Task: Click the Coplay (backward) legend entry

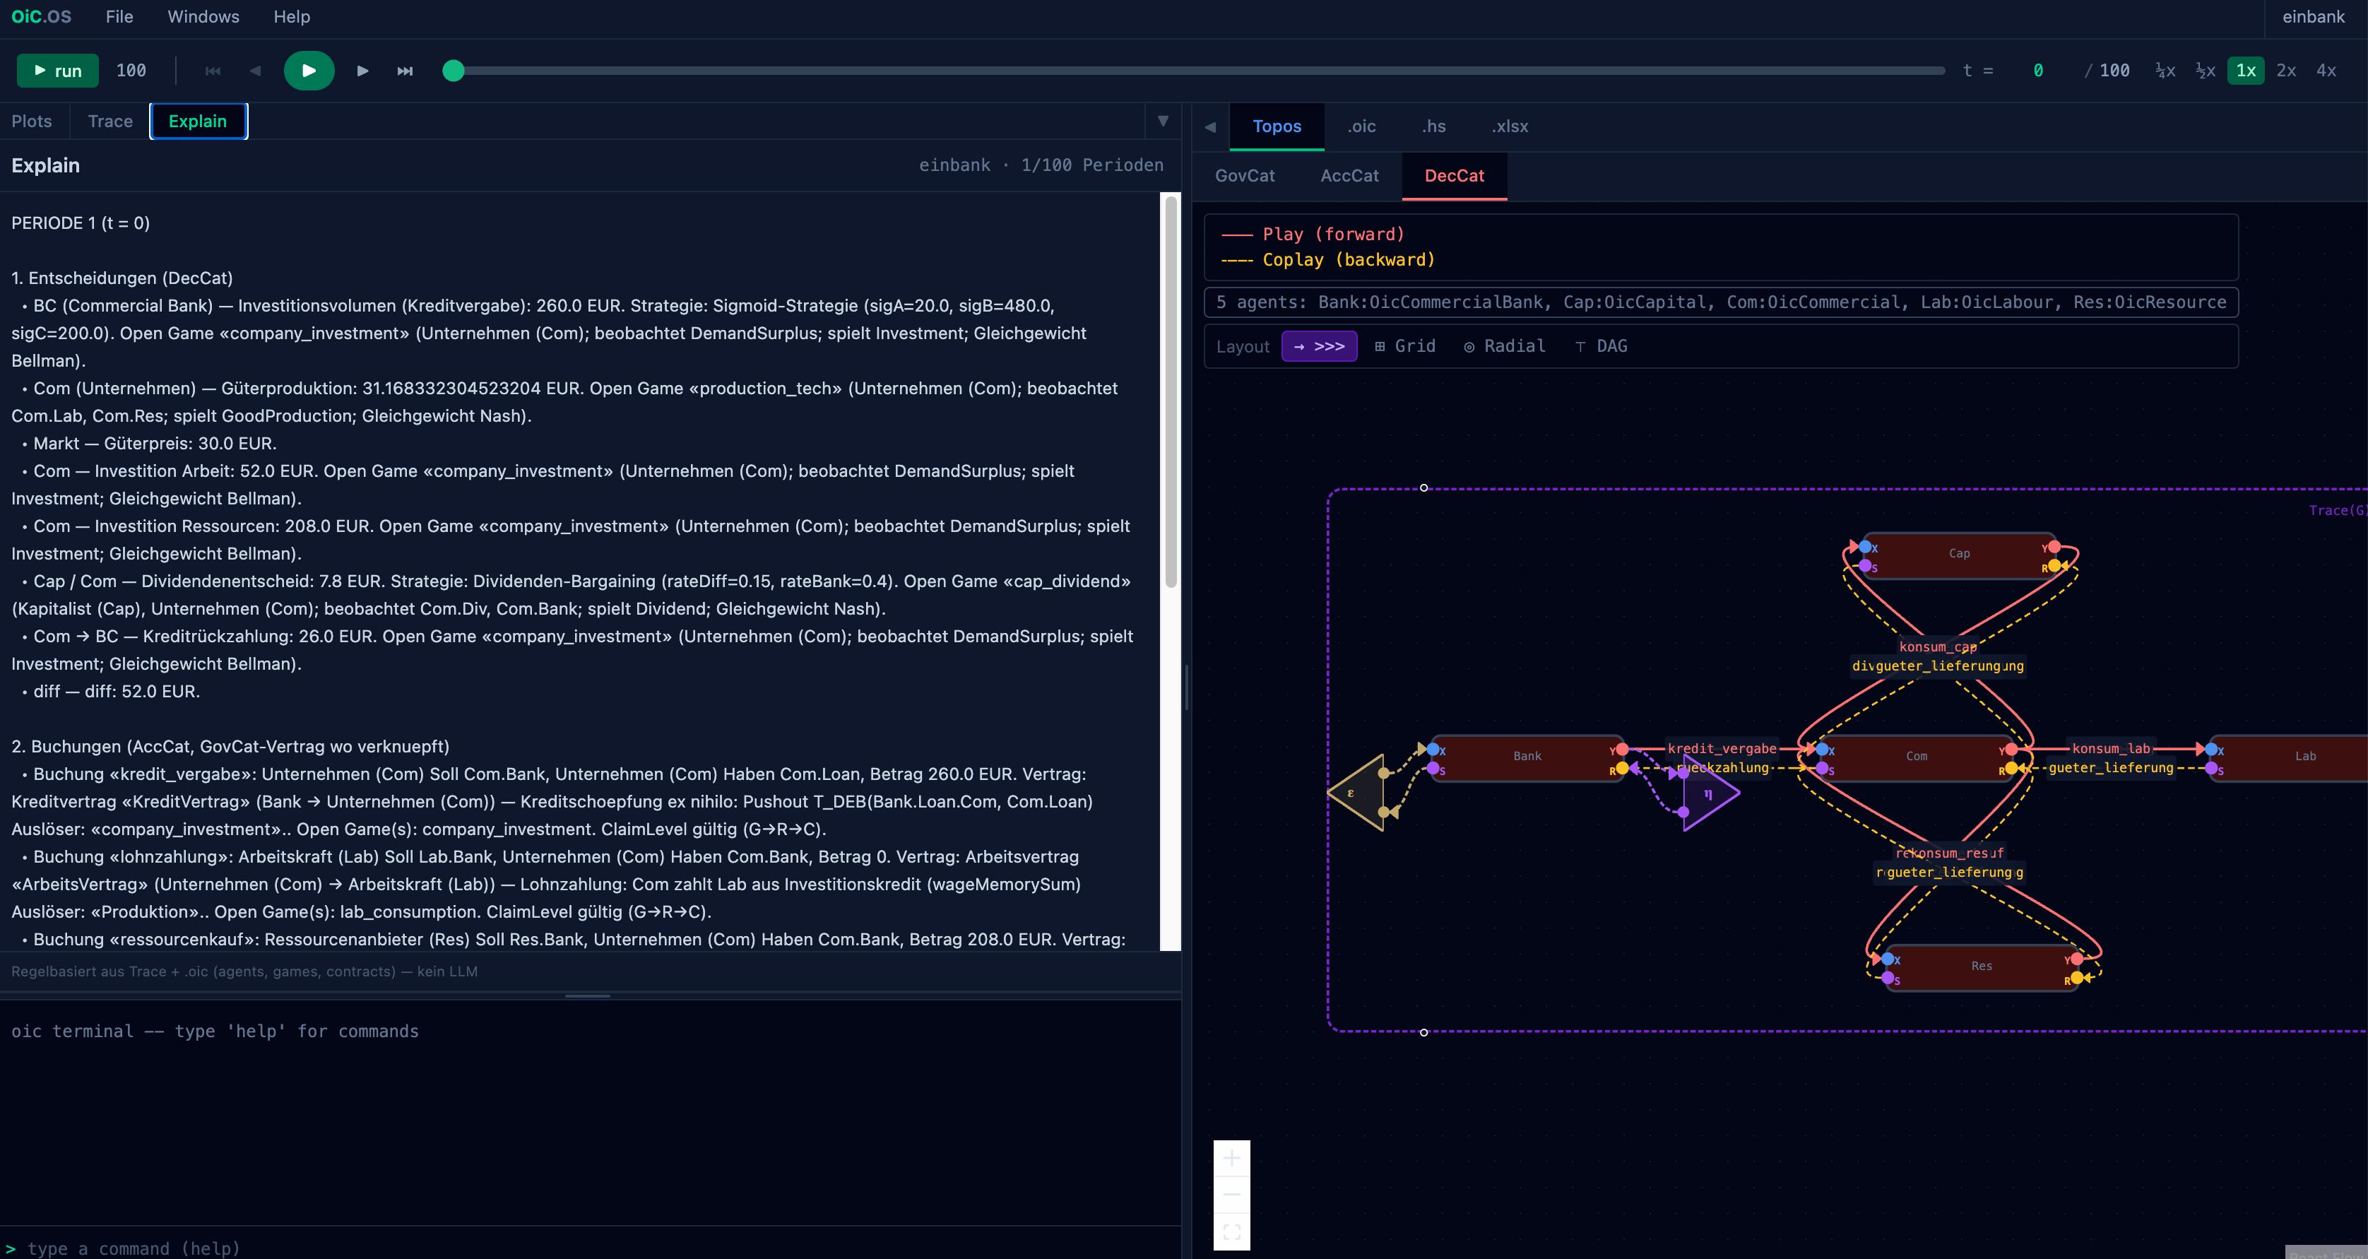Action: tap(1328, 260)
